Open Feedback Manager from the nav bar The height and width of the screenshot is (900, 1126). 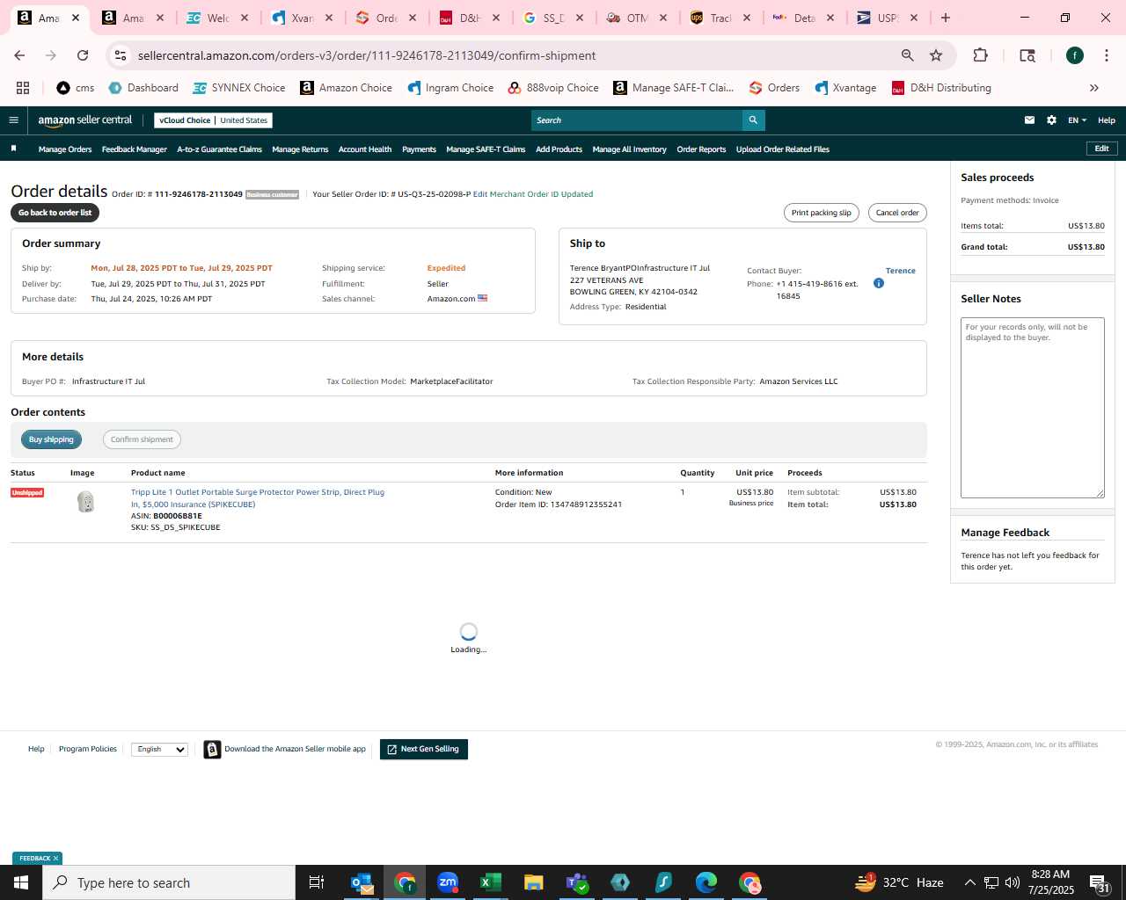tap(134, 149)
